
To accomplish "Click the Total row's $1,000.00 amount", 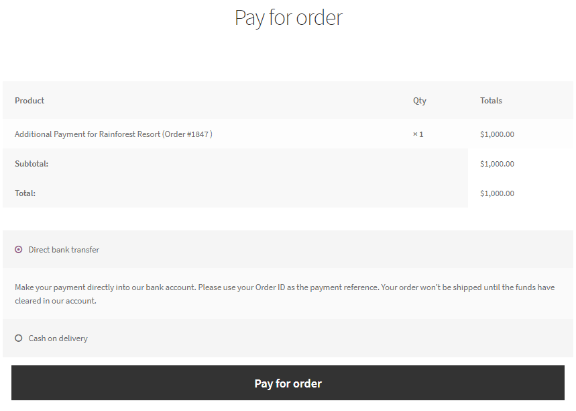I will coord(497,193).
